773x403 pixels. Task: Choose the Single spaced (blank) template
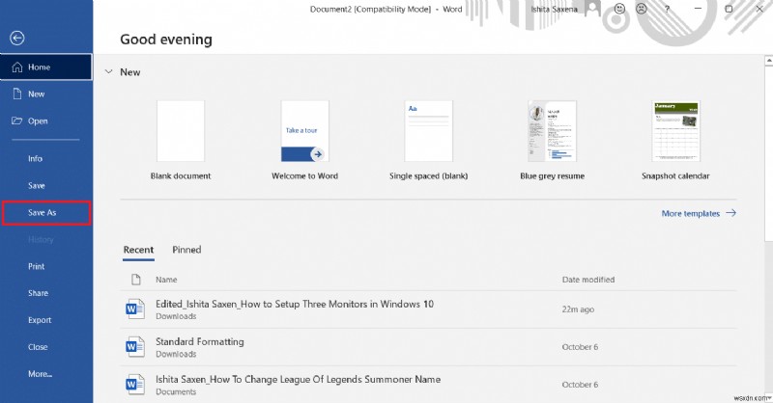[x=428, y=131]
